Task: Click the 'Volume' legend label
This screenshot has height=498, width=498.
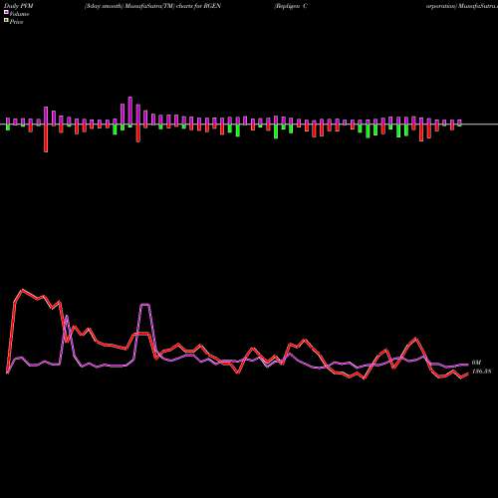Action: pyautogui.click(x=19, y=14)
